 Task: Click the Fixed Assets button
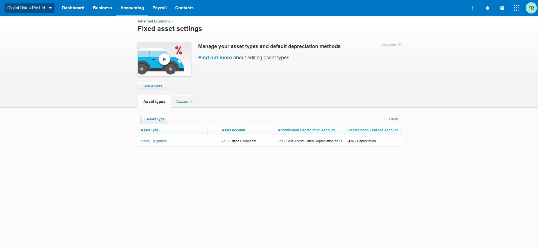tap(152, 86)
